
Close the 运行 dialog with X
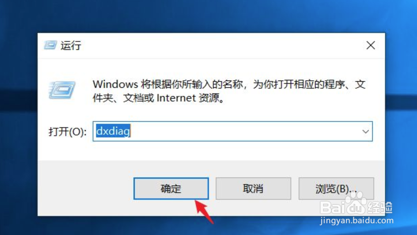[x=370, y=45]
